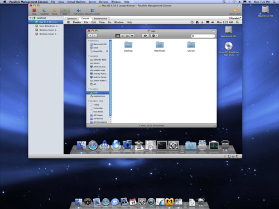Open the Server menu
The image size is (279, 209).
92,2
